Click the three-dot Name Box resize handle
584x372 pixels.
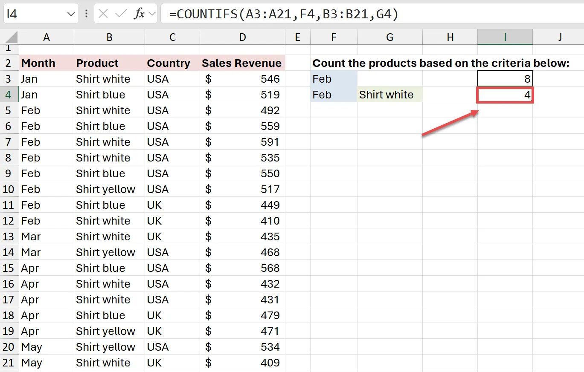click(x=87, y=14)
